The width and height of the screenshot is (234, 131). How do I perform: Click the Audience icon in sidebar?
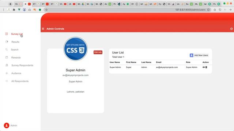[7, 73]
